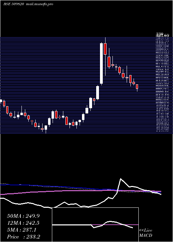Screen dimensions: 173x242
Task: Click the 330 price axis label
Action: [160, 34]
